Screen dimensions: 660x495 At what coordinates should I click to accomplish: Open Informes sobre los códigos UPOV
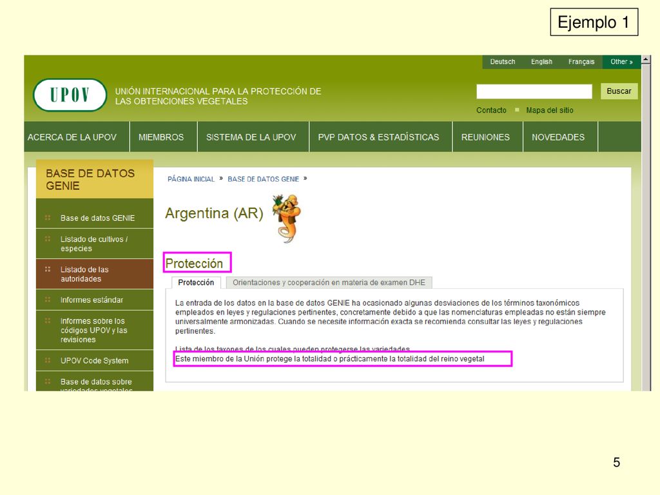[95, 331]
